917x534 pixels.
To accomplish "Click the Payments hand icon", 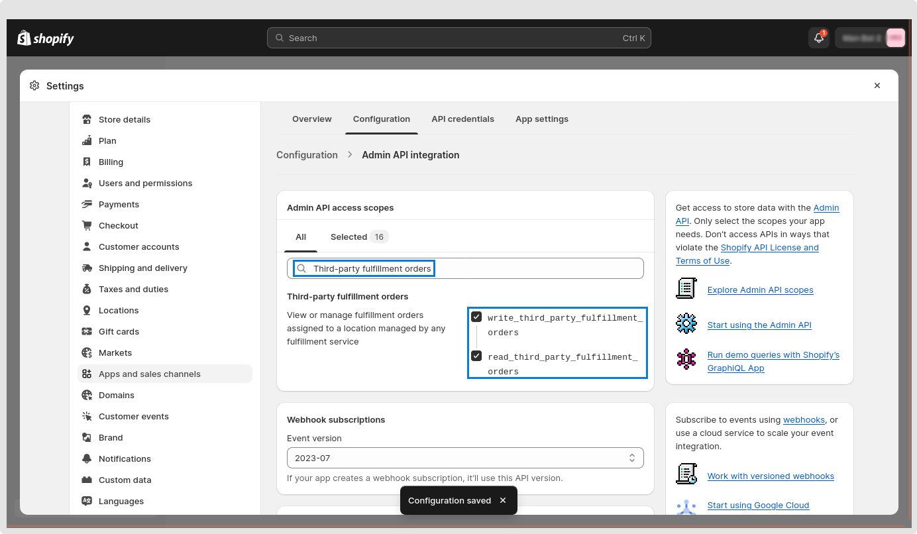I will pyautogui.click(x=87, y=204).
